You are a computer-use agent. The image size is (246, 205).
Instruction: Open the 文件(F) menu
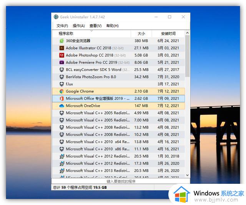pyautogui.click(x=62, y=26)
